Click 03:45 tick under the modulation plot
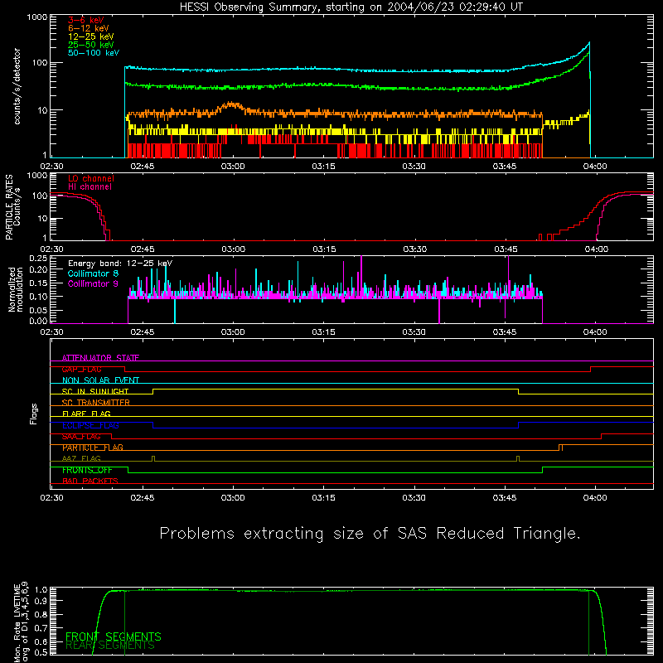The width and height of the screenshot is (663, 663). (505, 332)
